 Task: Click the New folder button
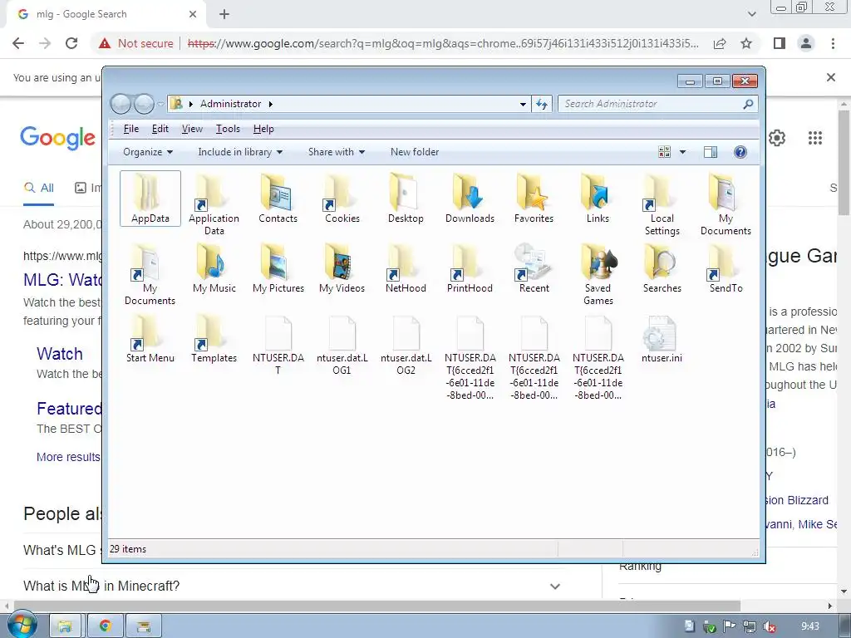coord(415,152)
